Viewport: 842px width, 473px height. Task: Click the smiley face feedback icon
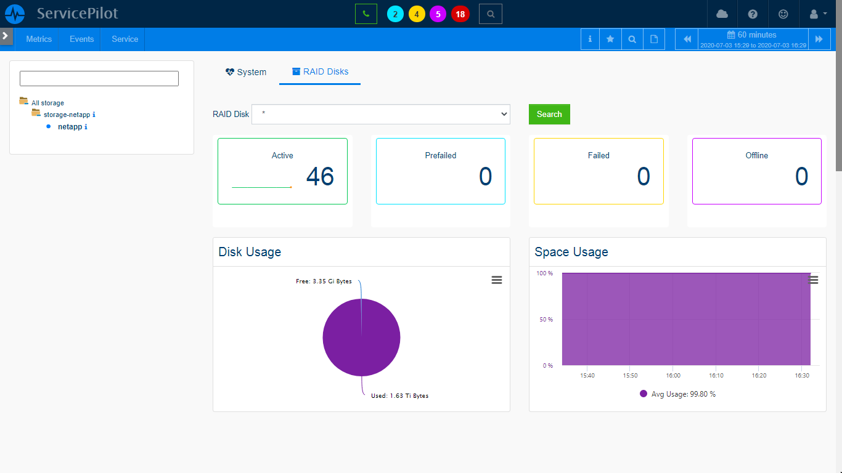783,14
